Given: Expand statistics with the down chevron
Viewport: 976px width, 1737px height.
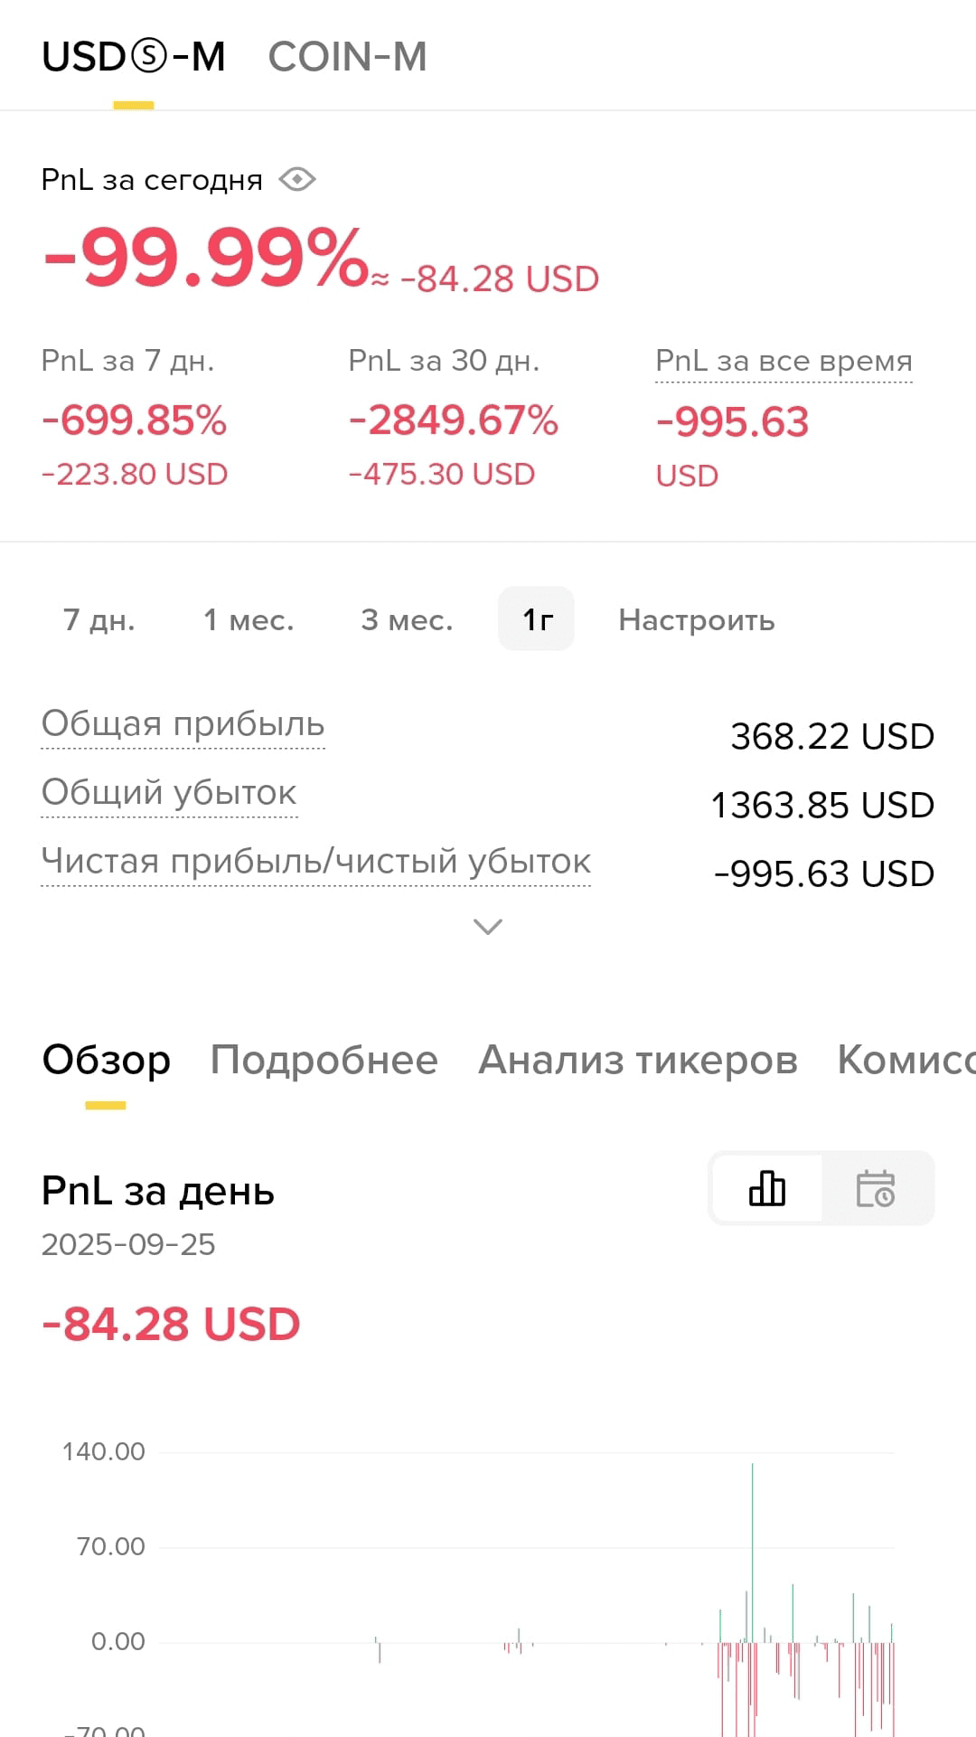Looking at the screenshot, I should point(488,927).
